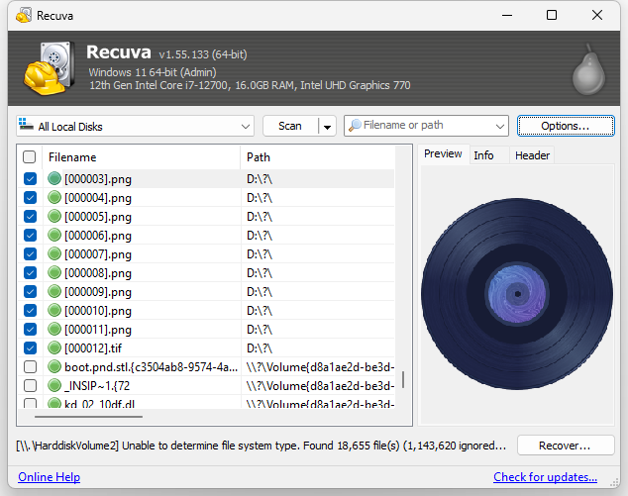Click Check for updates link
Viewport: 628px width, 496px height.
click(x=545, y=477)
